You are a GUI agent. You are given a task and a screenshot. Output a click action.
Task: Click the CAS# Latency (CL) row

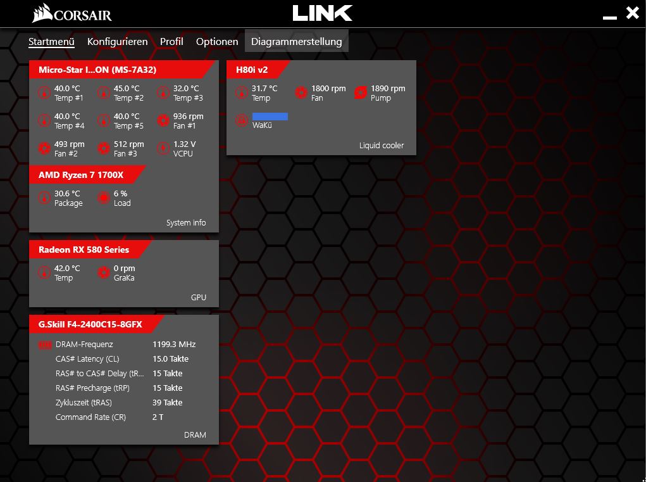pyautogui.click(x=123, y=358)
